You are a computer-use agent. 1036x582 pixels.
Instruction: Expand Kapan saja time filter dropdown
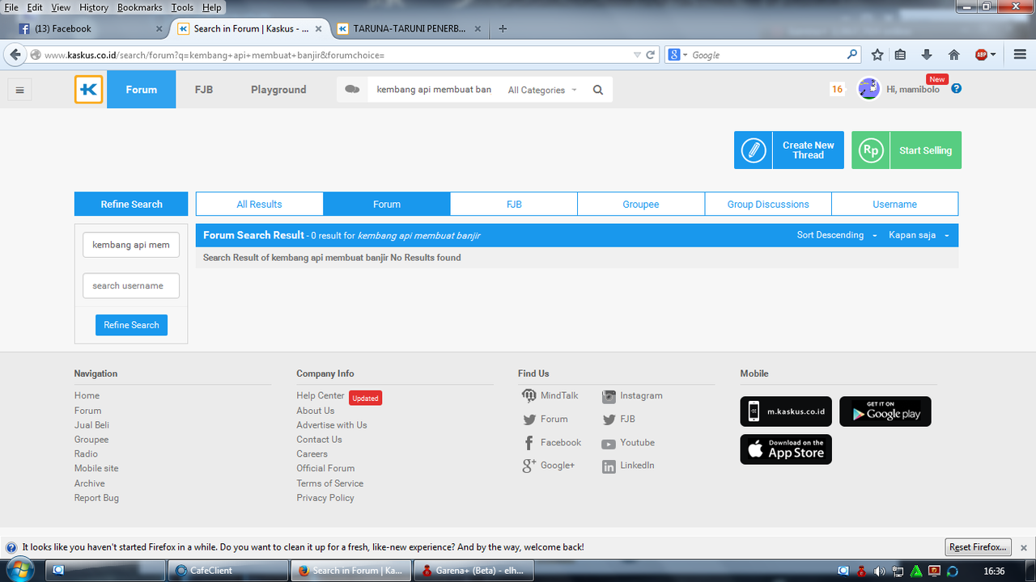919,235
